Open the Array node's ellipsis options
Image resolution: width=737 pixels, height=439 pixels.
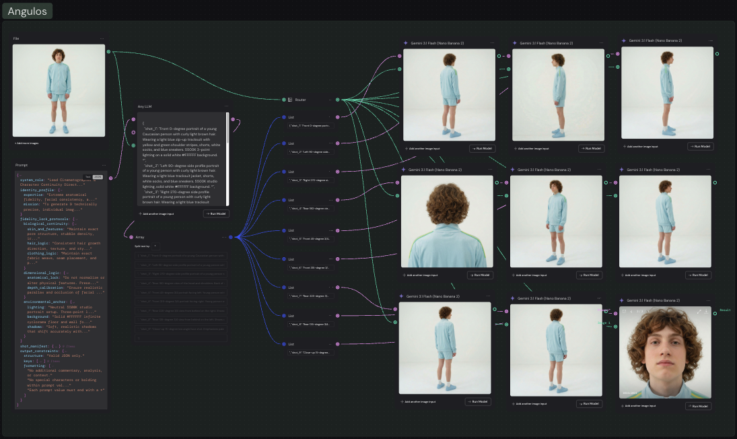point(223,237)
